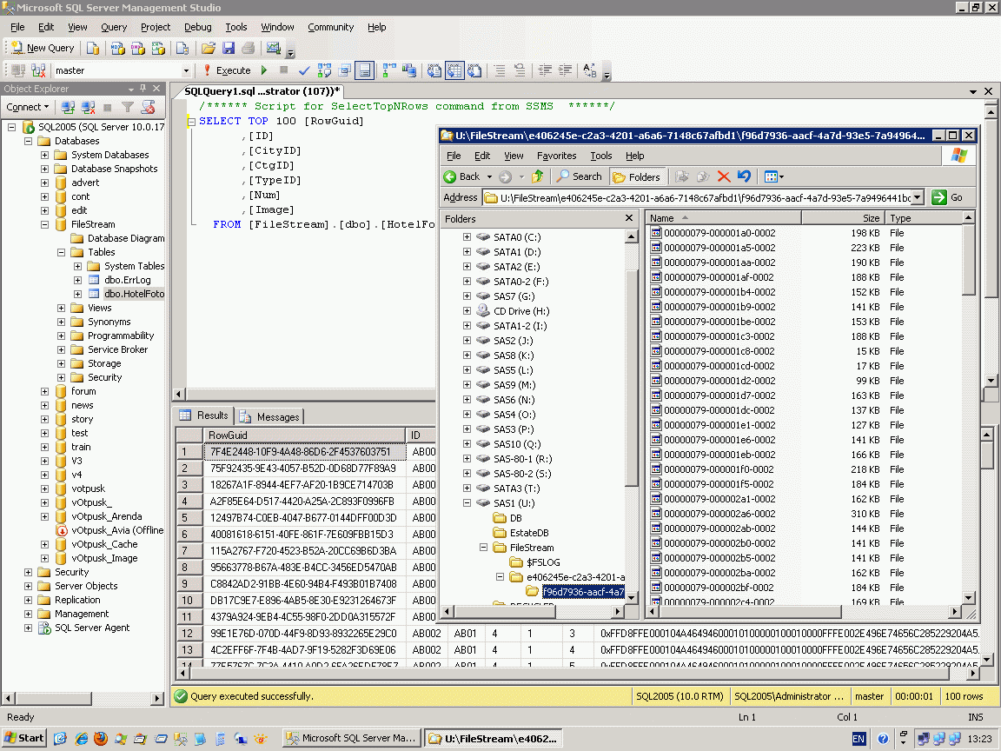Click the green Debug play icon
Image resolution: width=1001 pixels, height=751 pixels.
pos(264,70)
